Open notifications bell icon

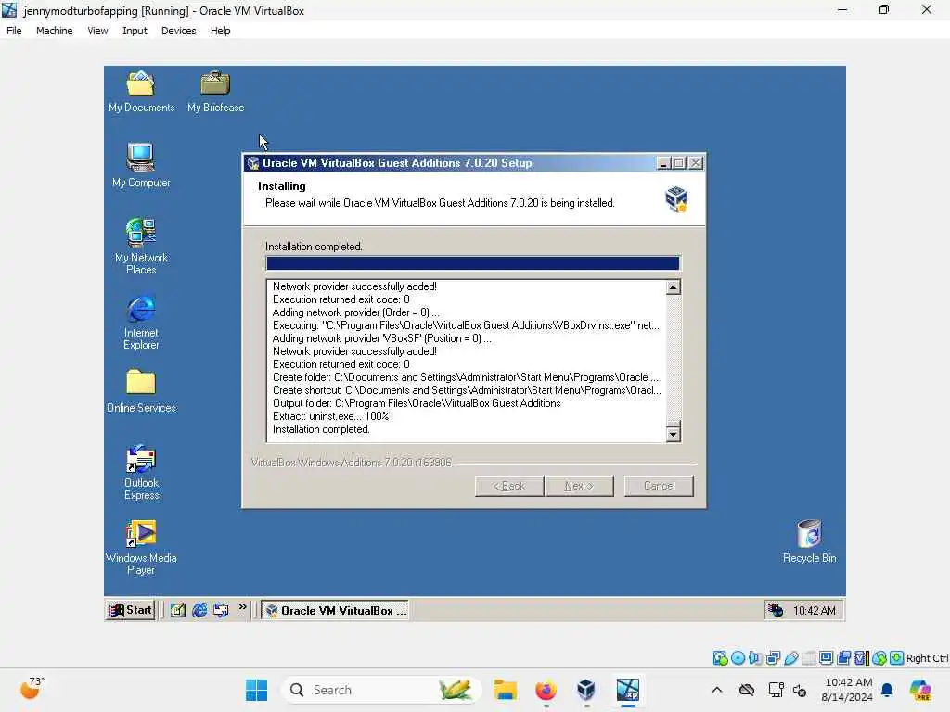tap(887, 690)
